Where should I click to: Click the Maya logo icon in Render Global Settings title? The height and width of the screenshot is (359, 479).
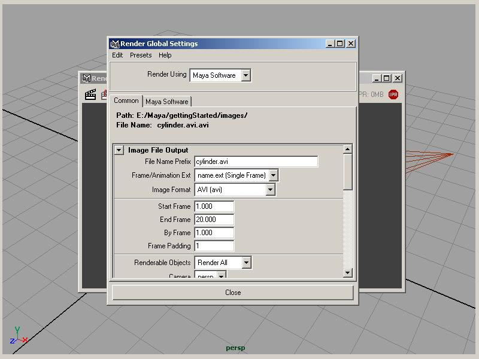click(115, 44)
